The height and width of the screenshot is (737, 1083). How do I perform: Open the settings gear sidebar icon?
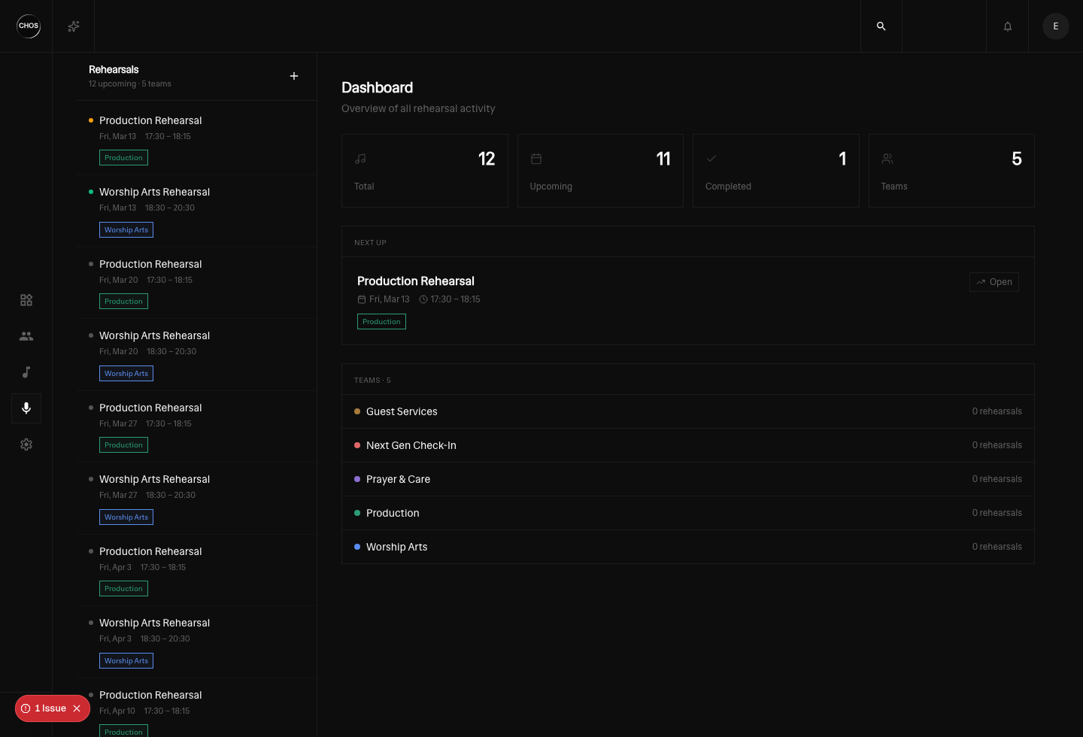pos(26,444)
